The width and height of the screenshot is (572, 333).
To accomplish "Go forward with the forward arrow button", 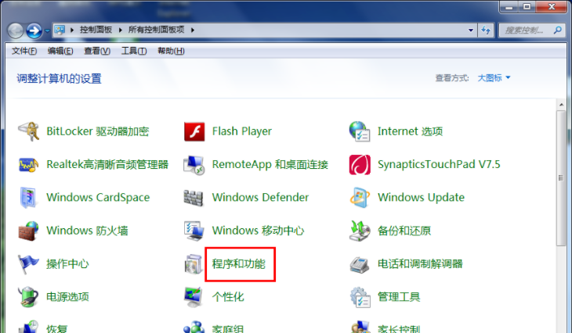I will pyautogui.click(x=34, y=31).
